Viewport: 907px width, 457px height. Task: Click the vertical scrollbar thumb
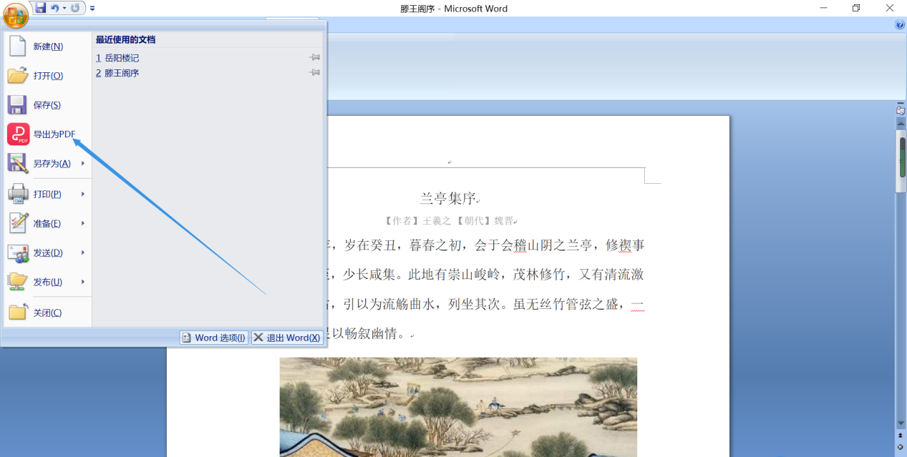coord(902,157)
